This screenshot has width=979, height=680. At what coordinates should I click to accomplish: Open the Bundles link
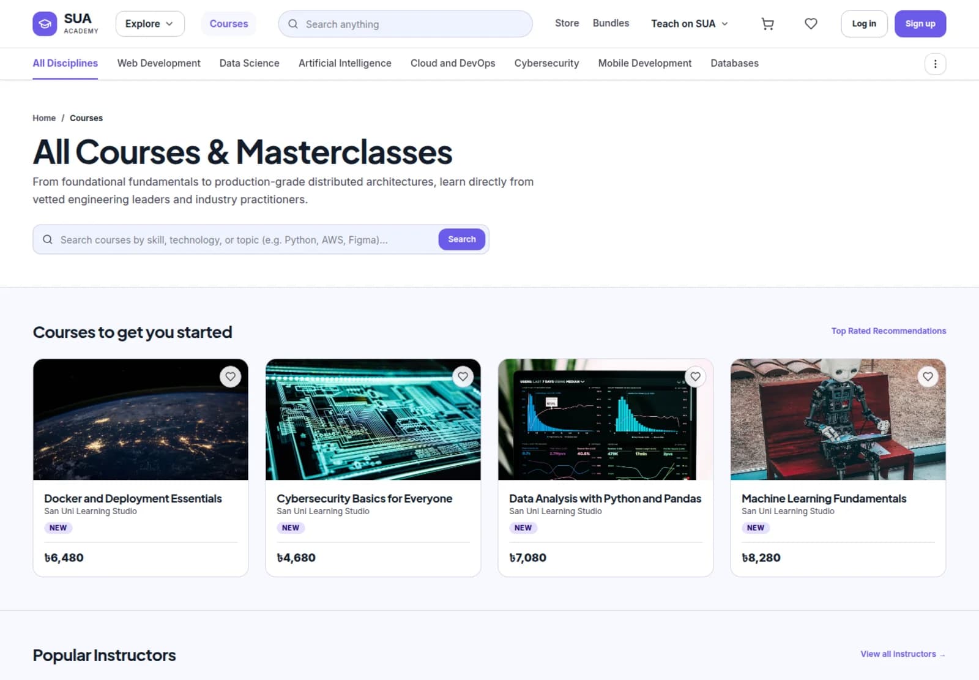point(611,23)
